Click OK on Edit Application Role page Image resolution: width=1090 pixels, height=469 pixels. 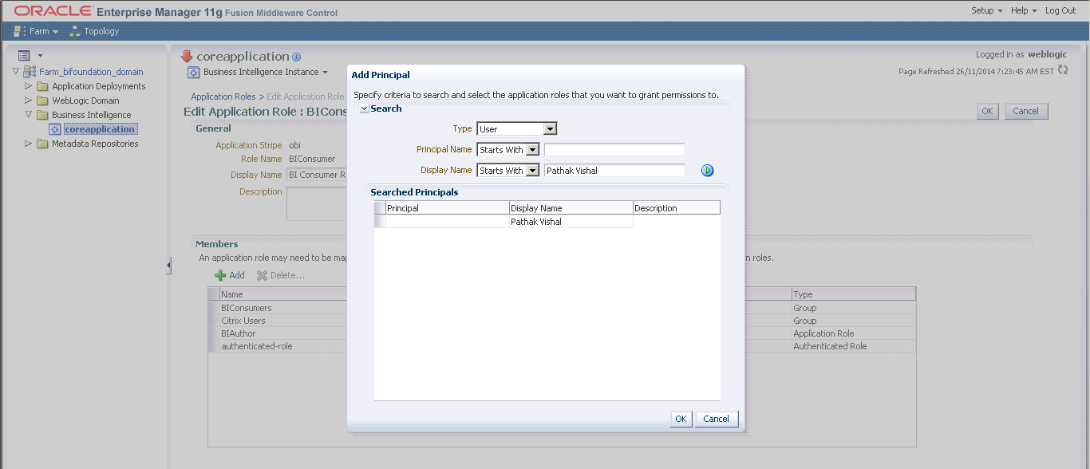point(988,111)
